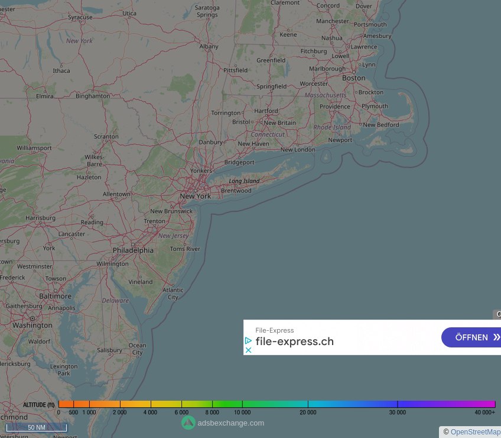Click the Portsmouth label on the map
The height and width of the screenshot is (438, 501).
(x=370, y=24)
